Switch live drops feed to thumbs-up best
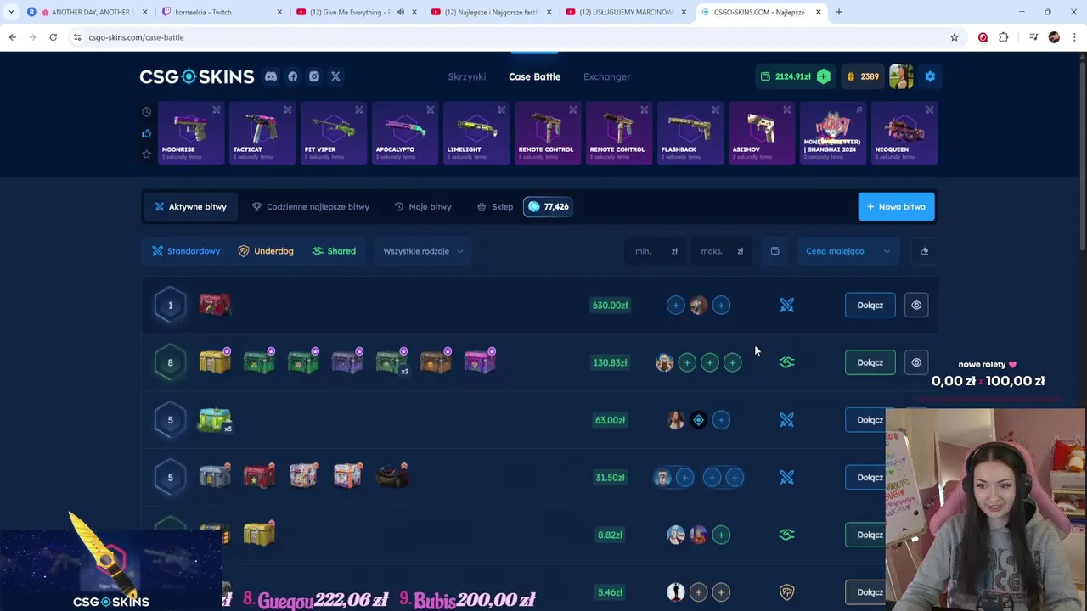This screenshot has height=611, width=1087. (146, 133)
